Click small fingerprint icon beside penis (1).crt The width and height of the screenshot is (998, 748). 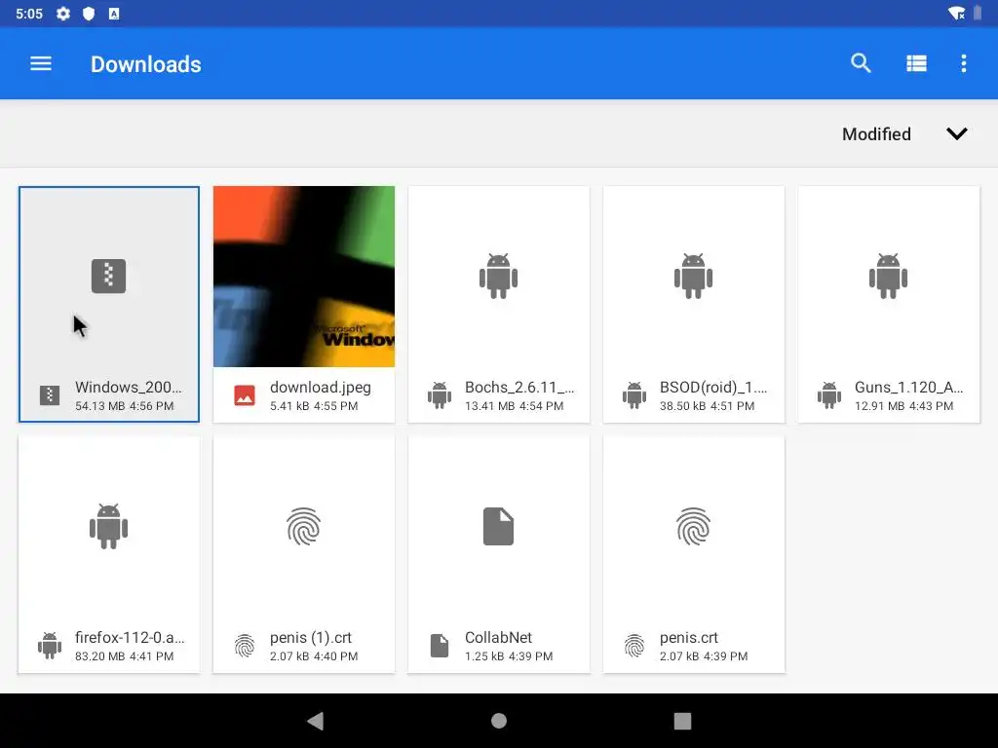tap(245, 646)
